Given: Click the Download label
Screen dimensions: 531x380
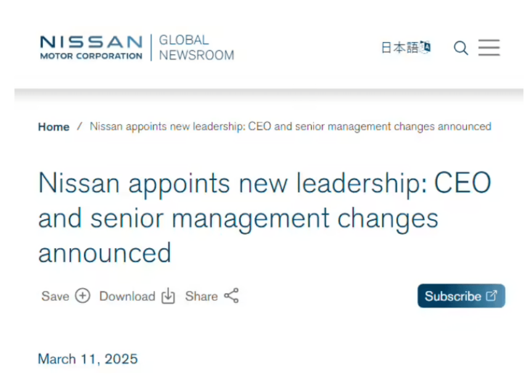Looking at the screenshot, I should click(x=127, y=296).
